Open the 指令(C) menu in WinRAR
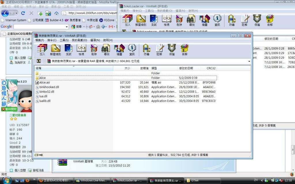This screenshot has width=295, height=184. pyautogui.click(x=52, y=40)
